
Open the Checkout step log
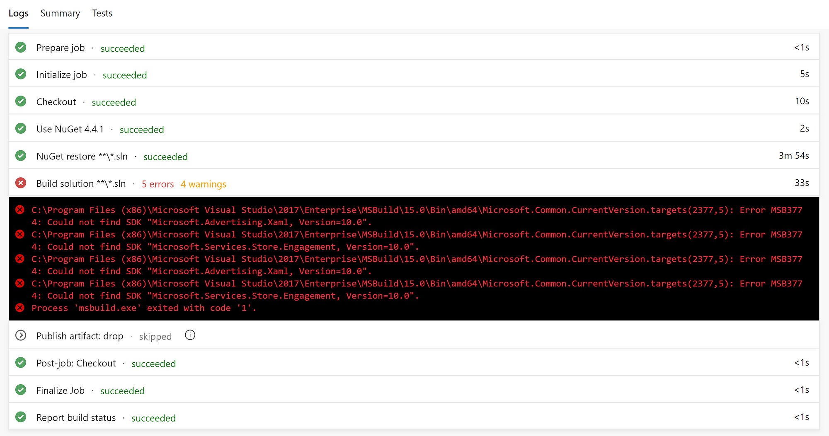tap(414, 101)
